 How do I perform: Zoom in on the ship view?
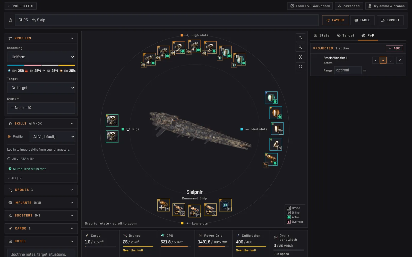click(300, 38)
